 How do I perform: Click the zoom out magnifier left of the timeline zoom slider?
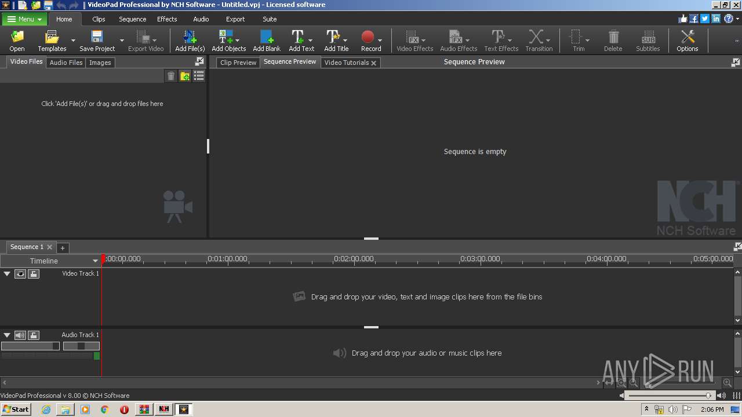[634, 383]
